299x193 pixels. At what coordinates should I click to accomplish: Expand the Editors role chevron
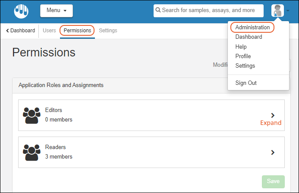pyautogui.click(x=273, y=115)
